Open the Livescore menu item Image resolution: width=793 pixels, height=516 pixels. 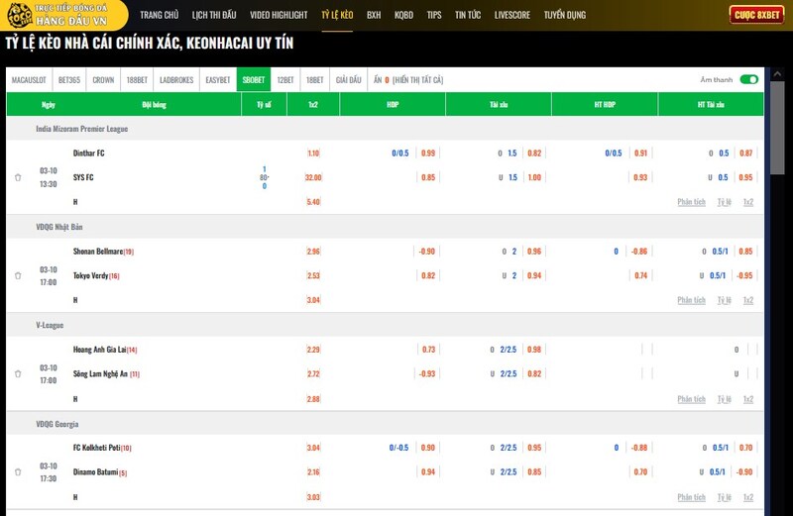[x=511, y=16]
